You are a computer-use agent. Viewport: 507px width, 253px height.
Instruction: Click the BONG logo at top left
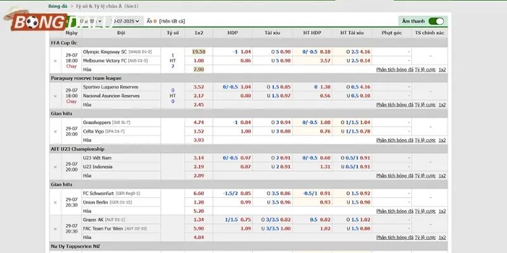pyautogui.click(x=38, y=22)
